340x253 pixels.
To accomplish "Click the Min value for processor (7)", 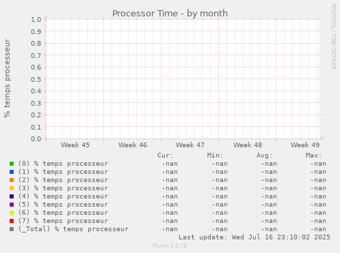I will (x=220, y=221).
